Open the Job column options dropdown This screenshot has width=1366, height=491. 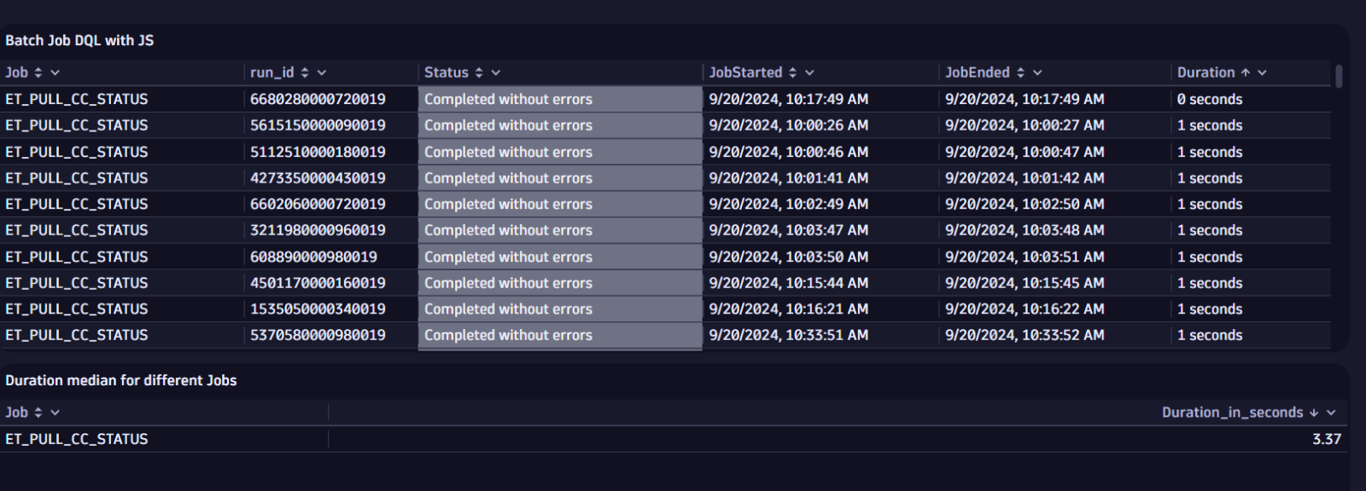[53, 72]
